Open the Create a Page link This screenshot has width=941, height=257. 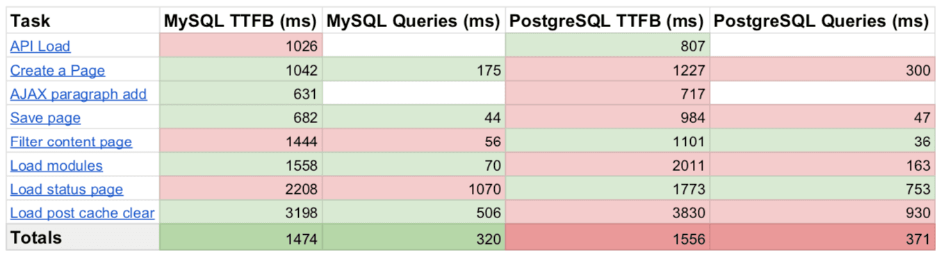[x=58, y=70]
